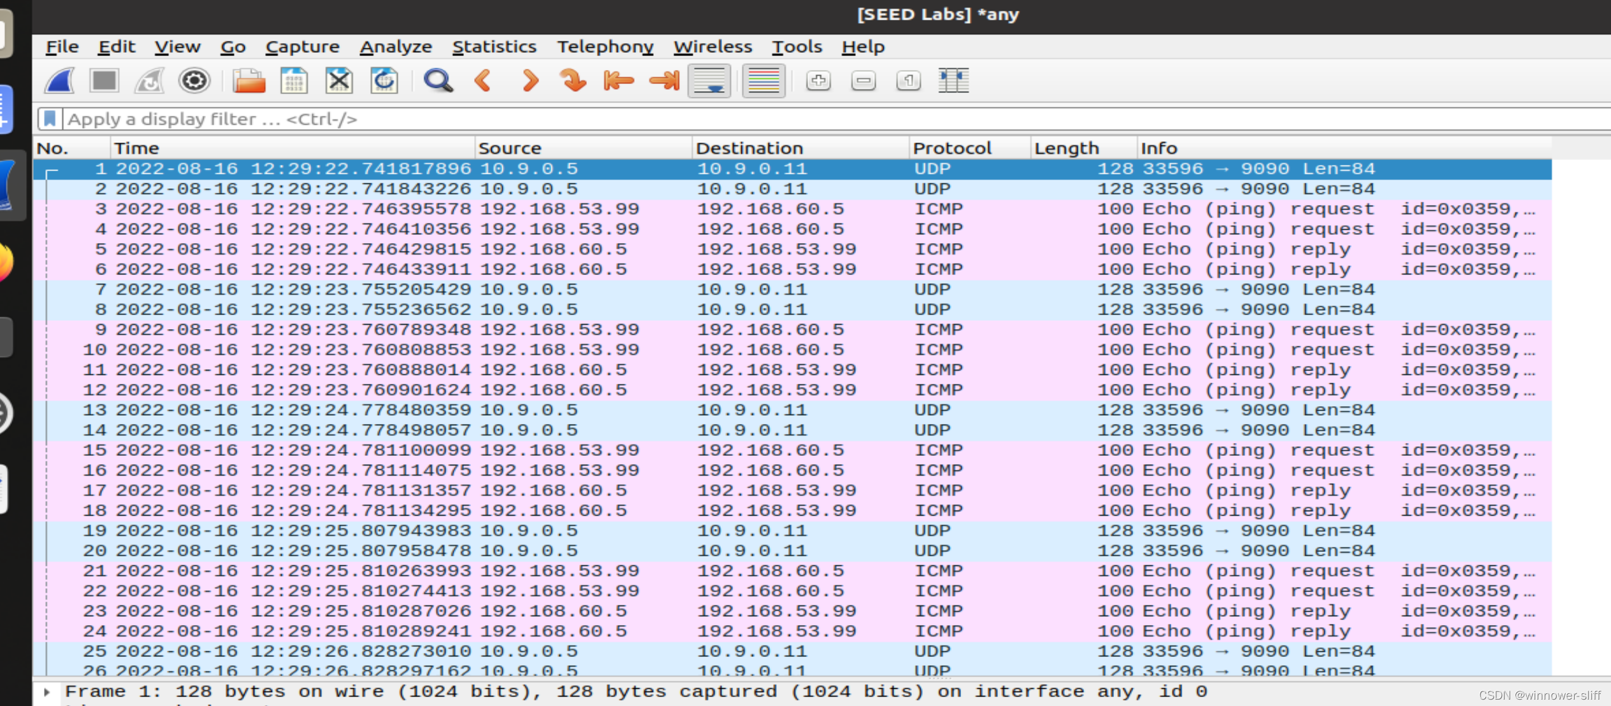Go to the last packet
This screenshot has height=706, width=1611.
(x=663, y=81)
